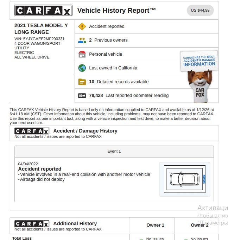This screenshot has height=240, width=228.
Task: Select the Event 1 header
Action: [x=114, y=152]
